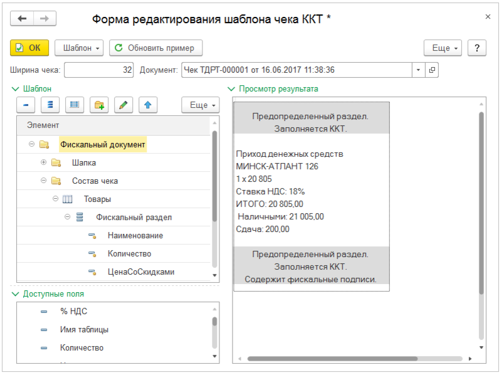Click the МИНСК-АТЛАНТ 126 line in preview
The image size is (504, 375).
[277, 167]
